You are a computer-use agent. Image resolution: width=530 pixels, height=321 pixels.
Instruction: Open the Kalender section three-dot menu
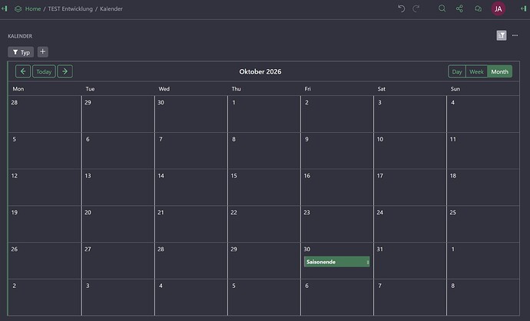point(515,35)
